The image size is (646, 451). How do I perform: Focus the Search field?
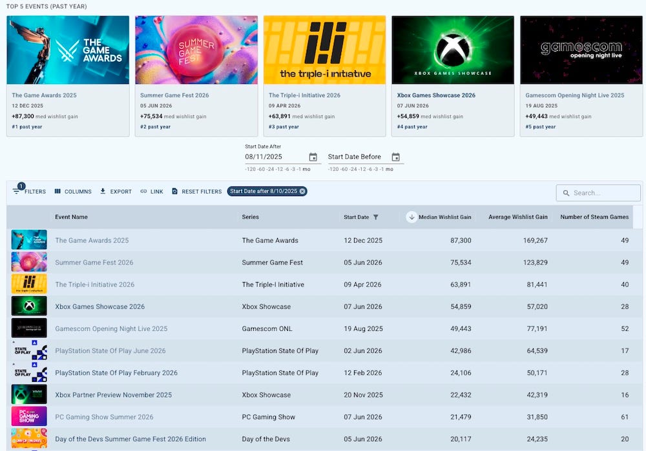598,192
